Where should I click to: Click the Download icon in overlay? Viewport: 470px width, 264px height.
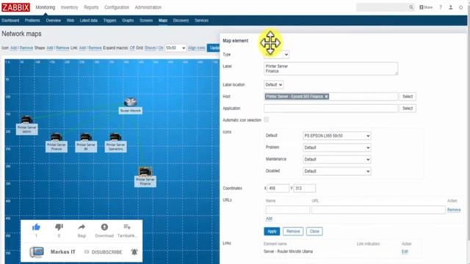104,227
